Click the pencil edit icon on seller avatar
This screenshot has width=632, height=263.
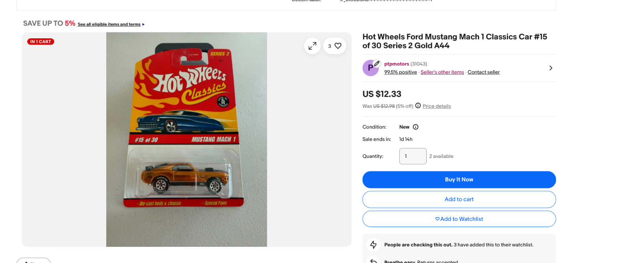tap(377, 63)
